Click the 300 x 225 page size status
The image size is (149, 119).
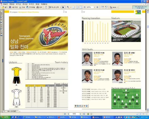[12, 111]
